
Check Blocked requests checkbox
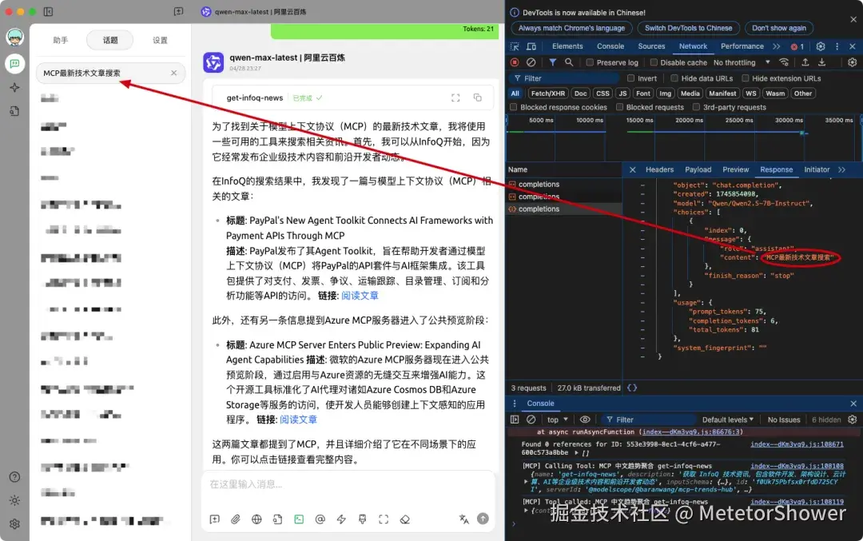tap(619, 107)
